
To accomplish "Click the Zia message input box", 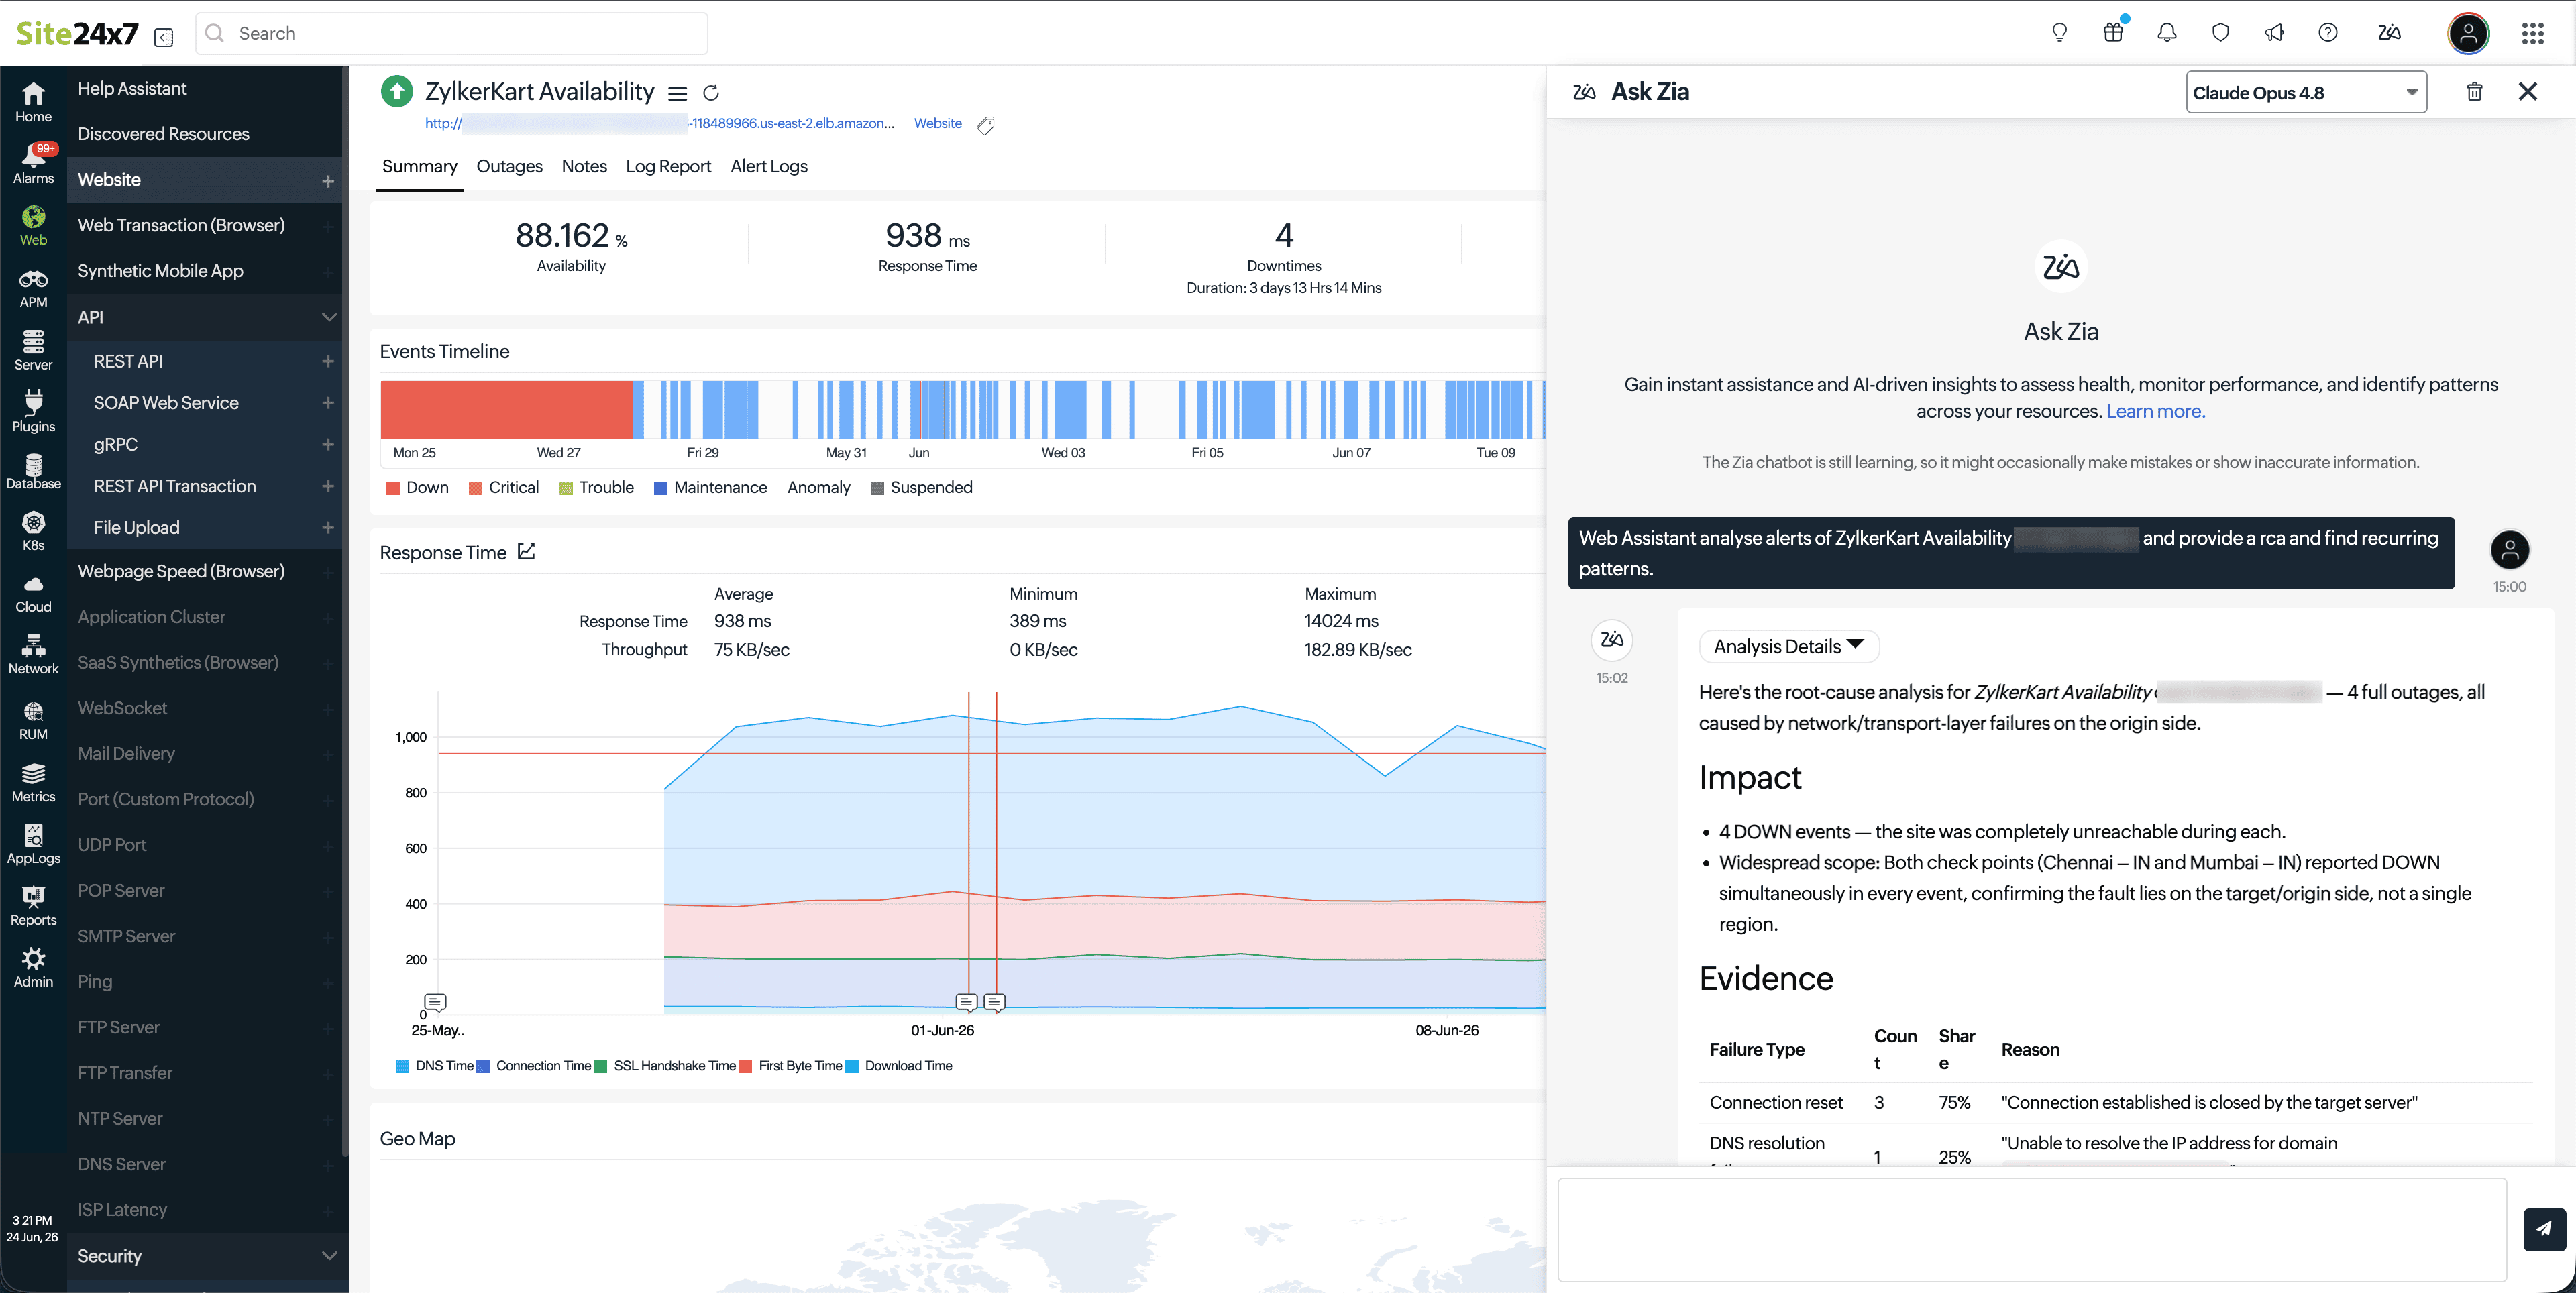I will [2032, 1229].
